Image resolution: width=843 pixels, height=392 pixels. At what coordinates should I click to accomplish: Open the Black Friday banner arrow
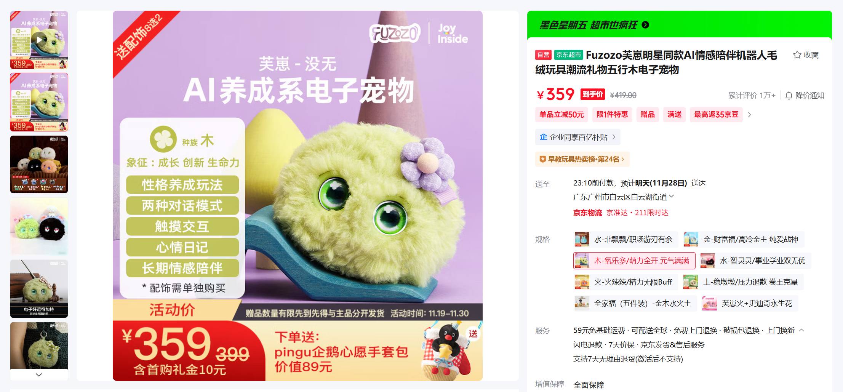[645, 25]
